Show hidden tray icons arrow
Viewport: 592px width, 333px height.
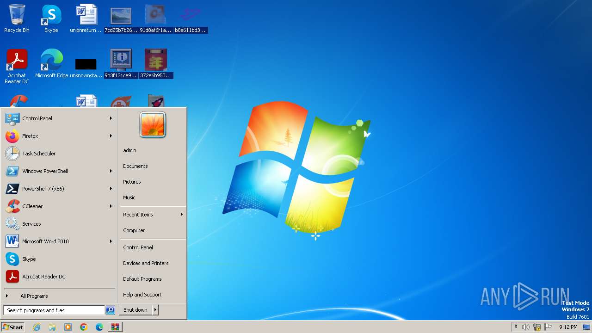point(516,327)
